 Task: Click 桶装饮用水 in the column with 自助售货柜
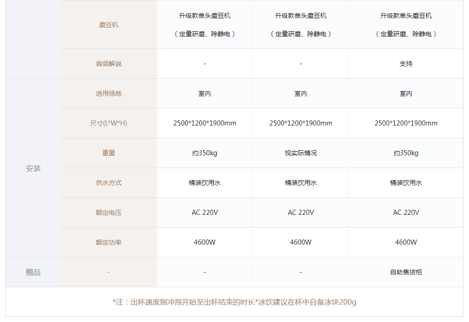pyautogui.click(x=406, y=183)
